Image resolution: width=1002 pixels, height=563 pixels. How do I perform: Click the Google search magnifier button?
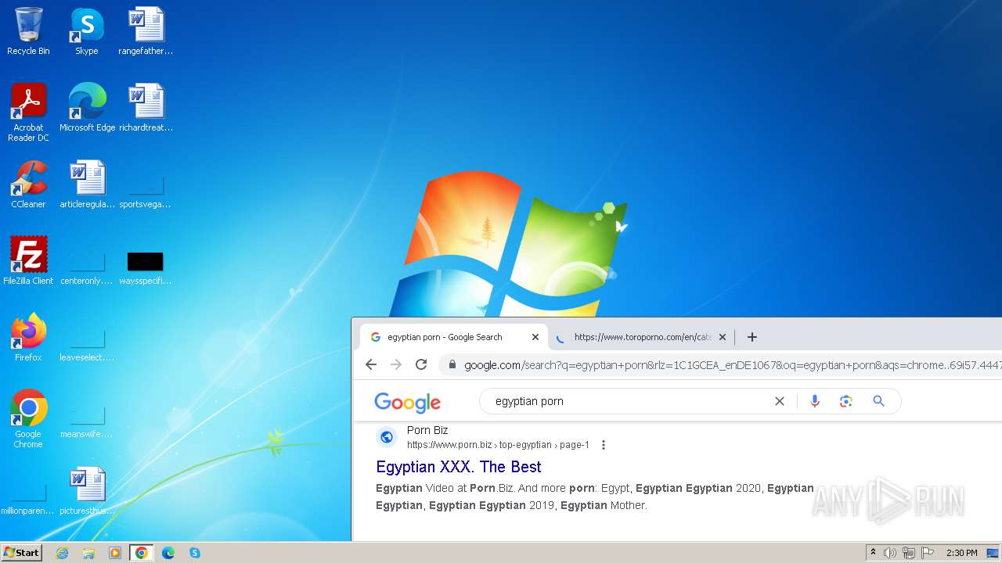pyautogui.click(x=878, y=401)
